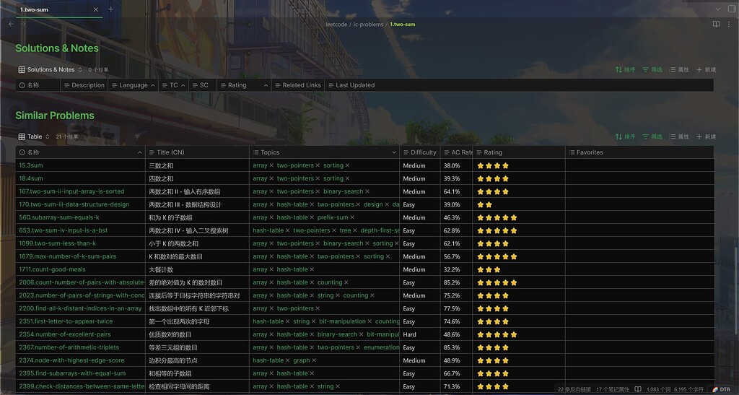
Task: Click the star rating for 560.subarray-sum-equals-k
Action: (x=497, y=217)
